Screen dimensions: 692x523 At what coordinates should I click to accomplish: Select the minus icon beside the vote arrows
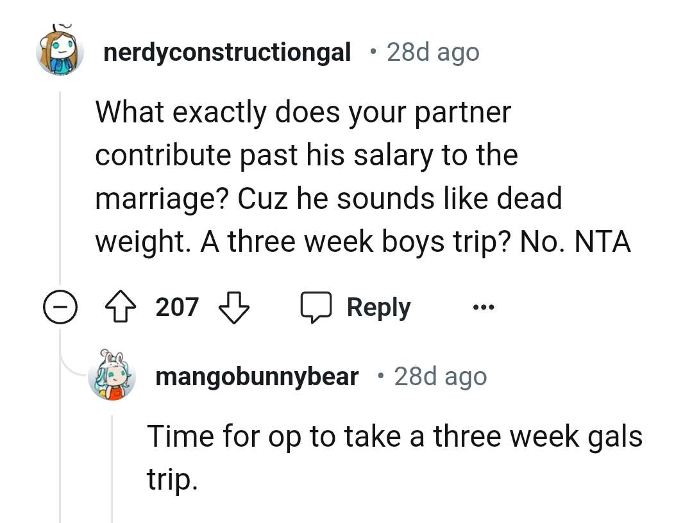(60, 306)
